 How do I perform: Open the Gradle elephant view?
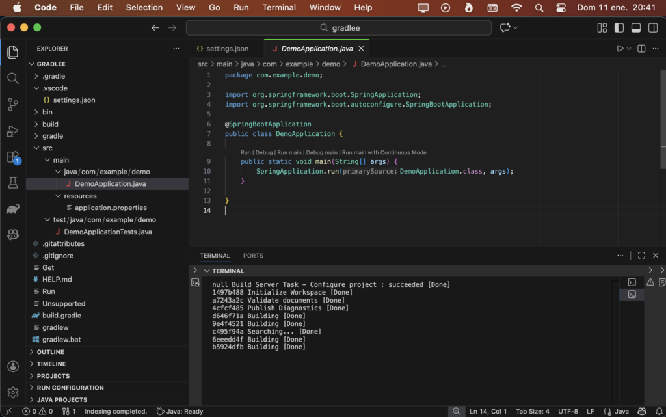point(12,209)
